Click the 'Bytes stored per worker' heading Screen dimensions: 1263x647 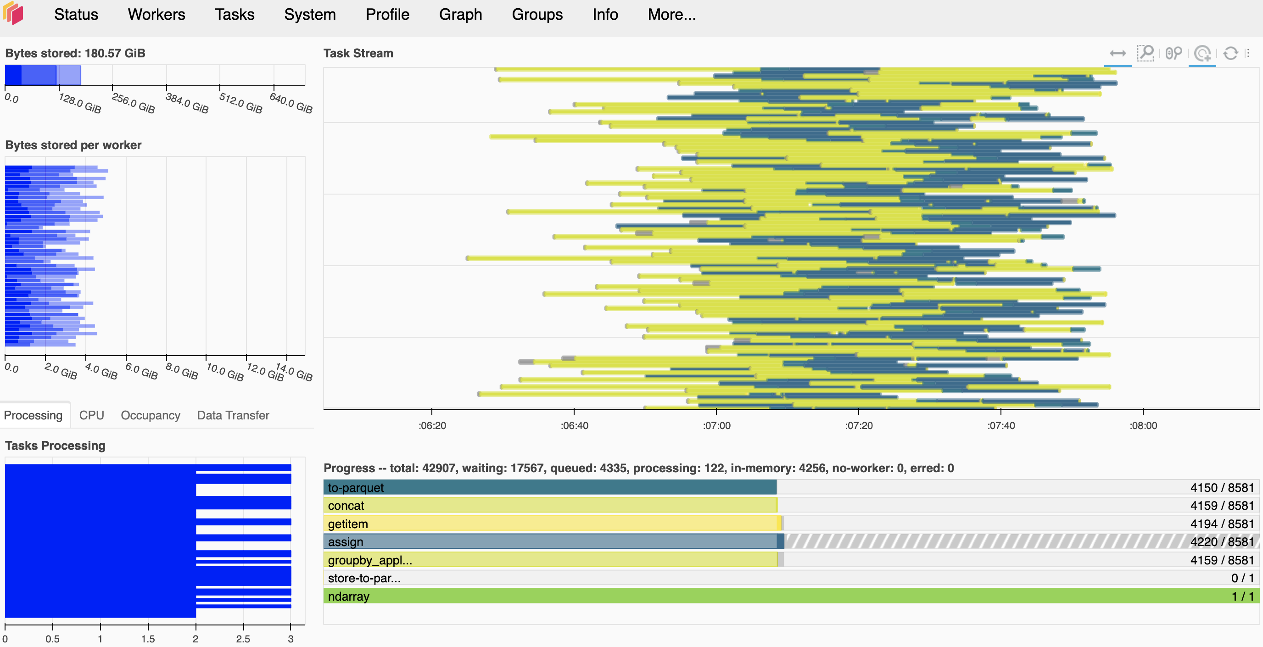73,145
